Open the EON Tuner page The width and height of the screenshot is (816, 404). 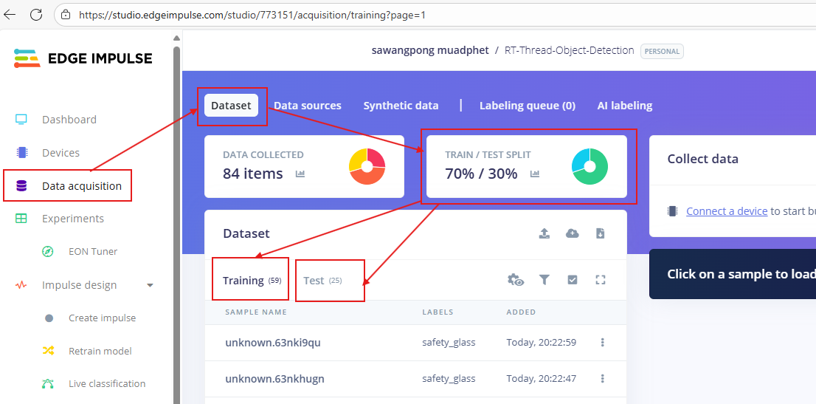click(93, 252)
